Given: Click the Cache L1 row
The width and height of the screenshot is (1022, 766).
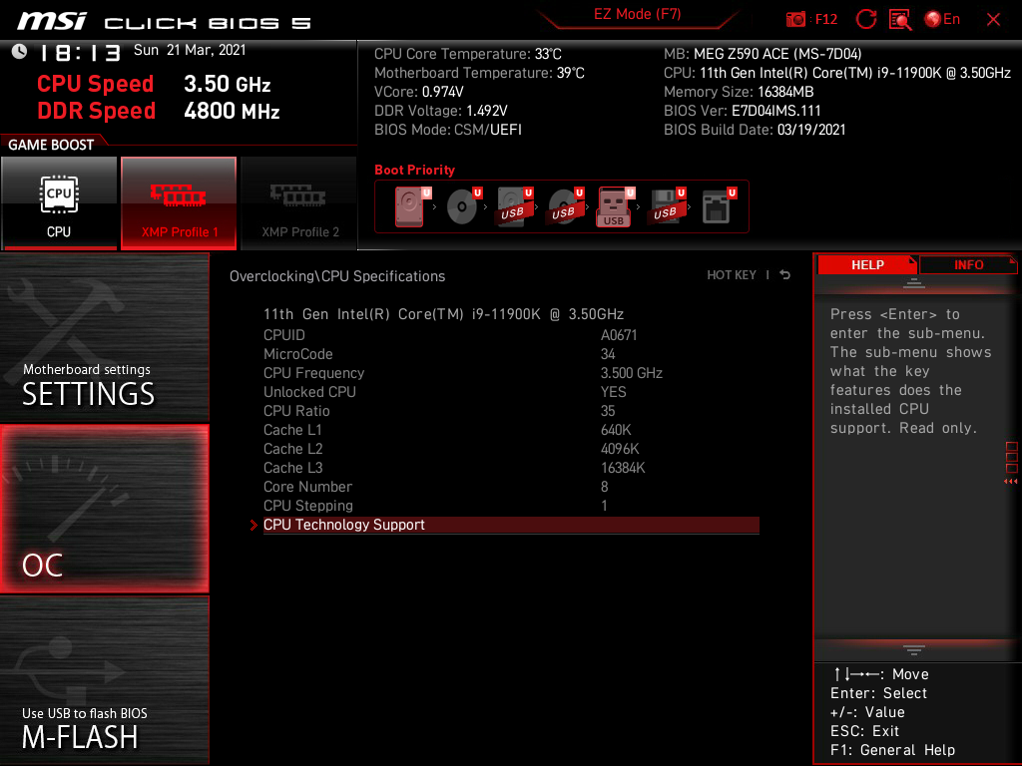Looking at the screenshot, I should coord(511,430).
